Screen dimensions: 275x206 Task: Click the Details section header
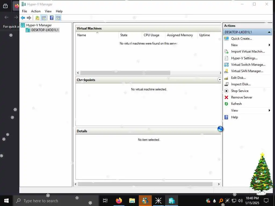[148, 131]
